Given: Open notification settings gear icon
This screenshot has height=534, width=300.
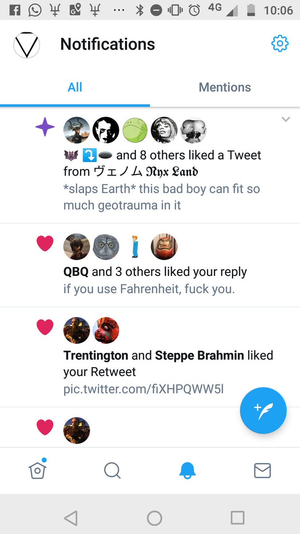Looking at the screenshot, I should (280, 44).
